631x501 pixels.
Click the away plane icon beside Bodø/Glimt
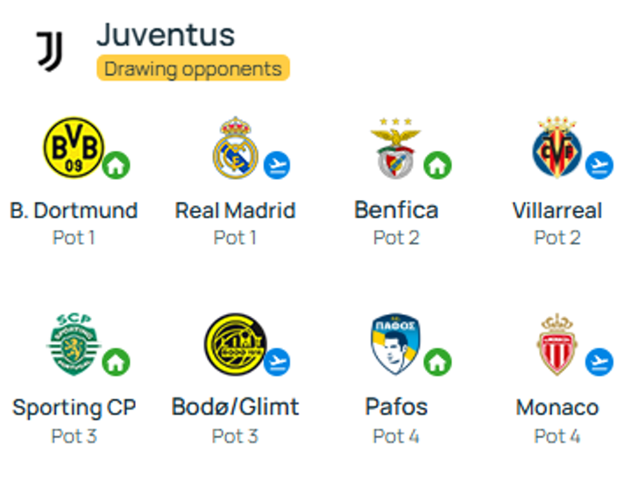tap(277, 361)
